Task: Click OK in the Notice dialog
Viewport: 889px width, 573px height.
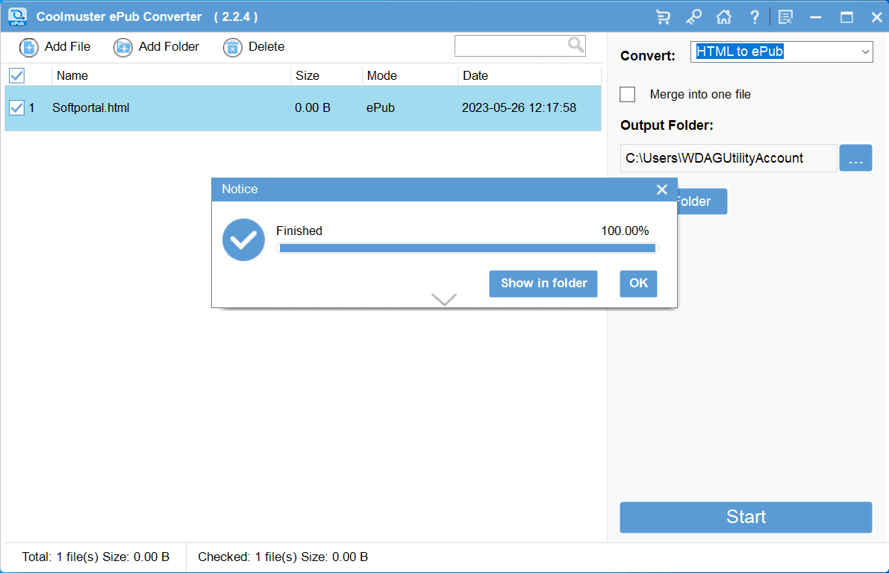Action: click(638, 284)
